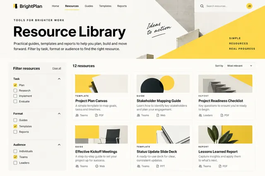Open the JD user avatar

coord(249,6)
